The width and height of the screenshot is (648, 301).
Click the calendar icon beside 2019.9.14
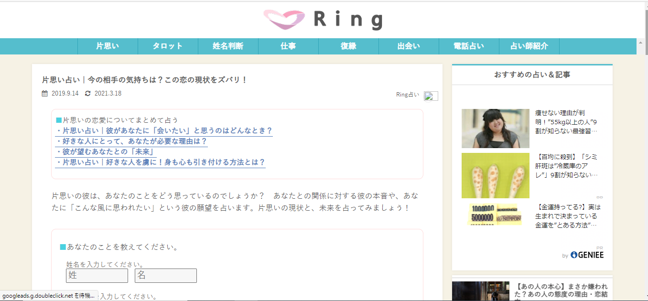pyautogui.click(x=45, y=94)
